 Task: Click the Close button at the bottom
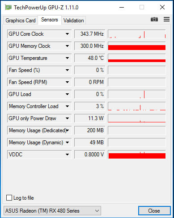pyautogui.click(x=154, y=211)
